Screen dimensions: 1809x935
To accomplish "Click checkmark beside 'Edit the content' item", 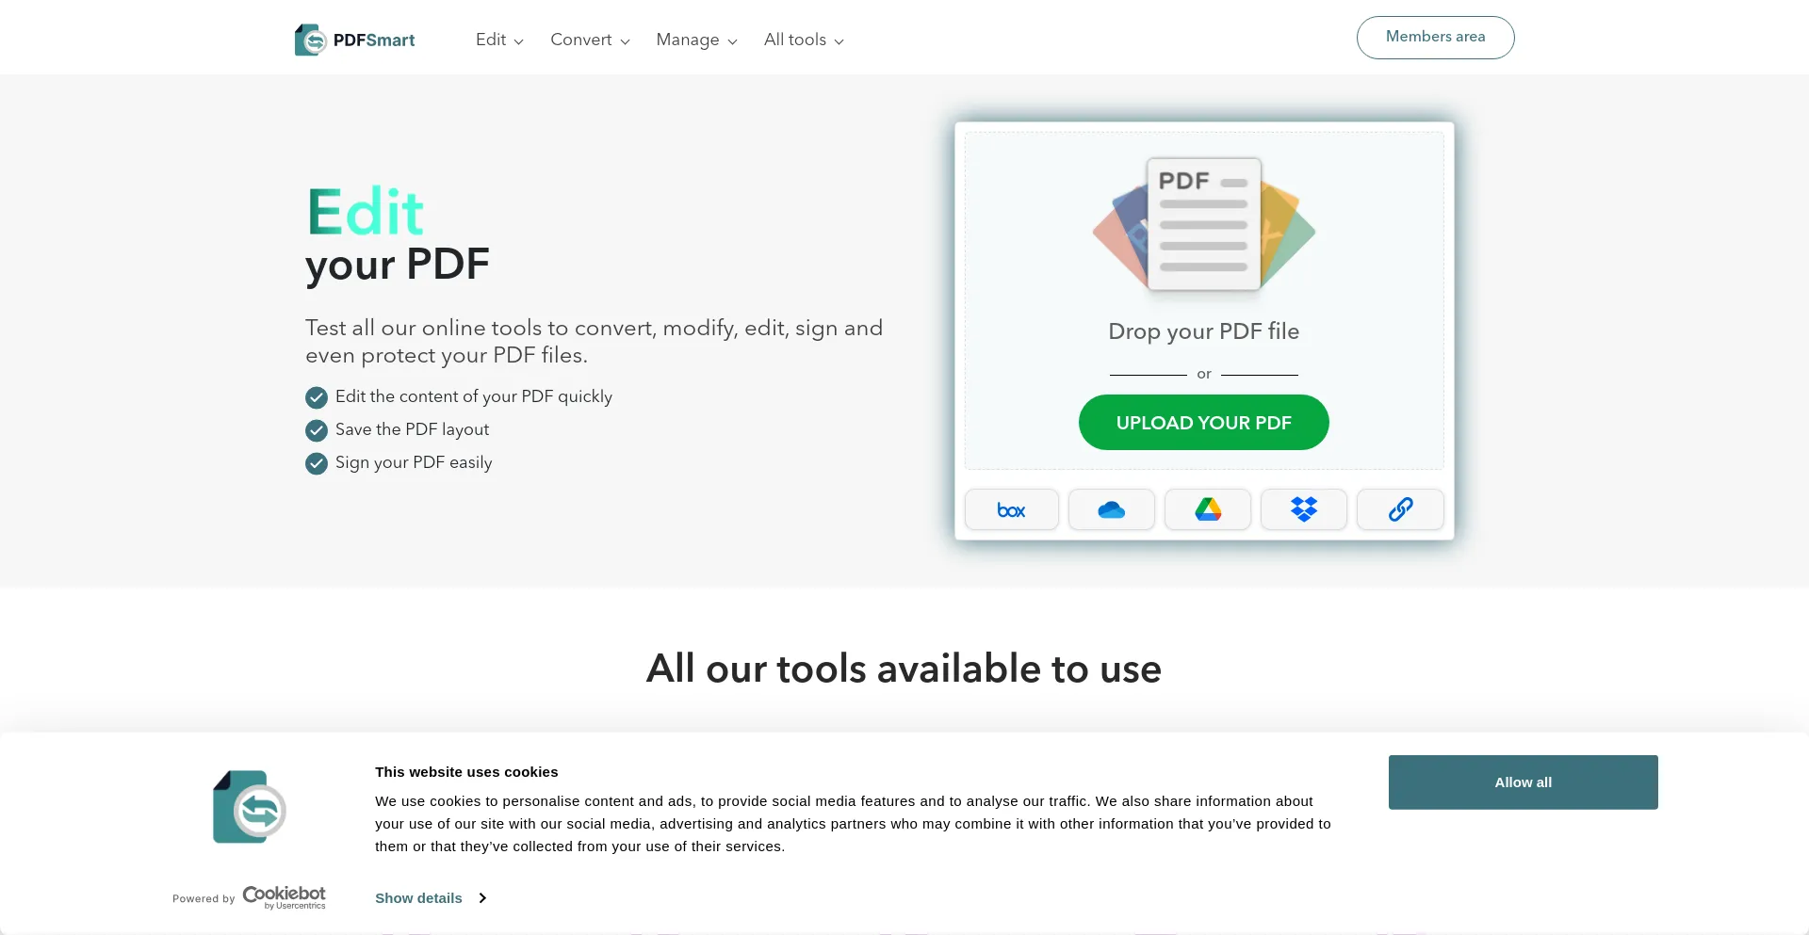I will [317, 397].
